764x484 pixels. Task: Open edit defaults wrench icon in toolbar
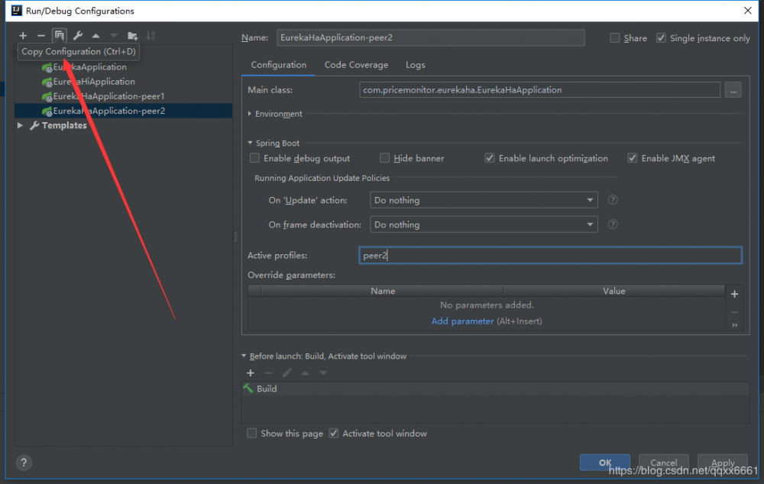(x=77, y=36)
